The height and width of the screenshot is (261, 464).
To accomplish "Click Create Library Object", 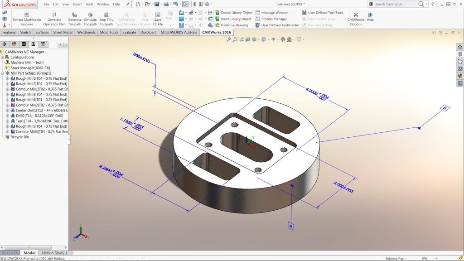I will click(x=236, y=13).
